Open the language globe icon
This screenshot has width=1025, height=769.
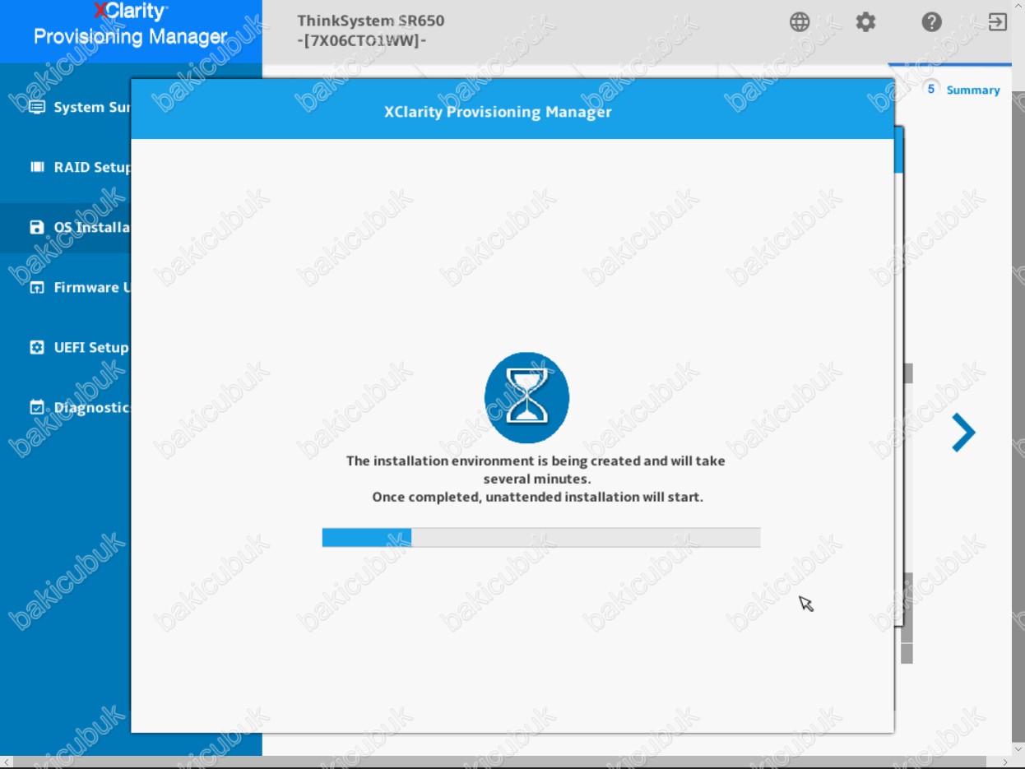[x=800, y=22]
